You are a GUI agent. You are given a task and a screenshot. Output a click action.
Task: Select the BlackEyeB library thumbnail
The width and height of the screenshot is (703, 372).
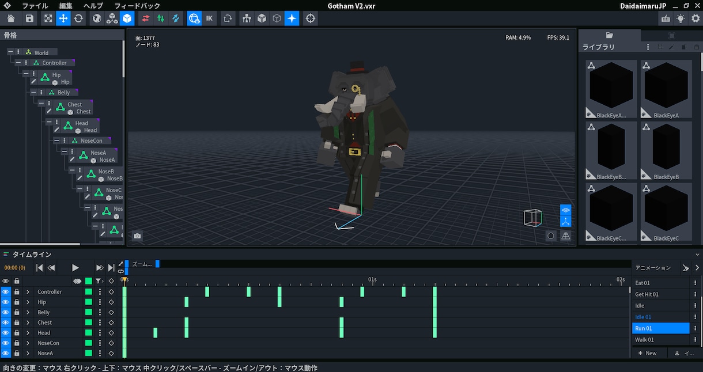click(x=666, y=151)
